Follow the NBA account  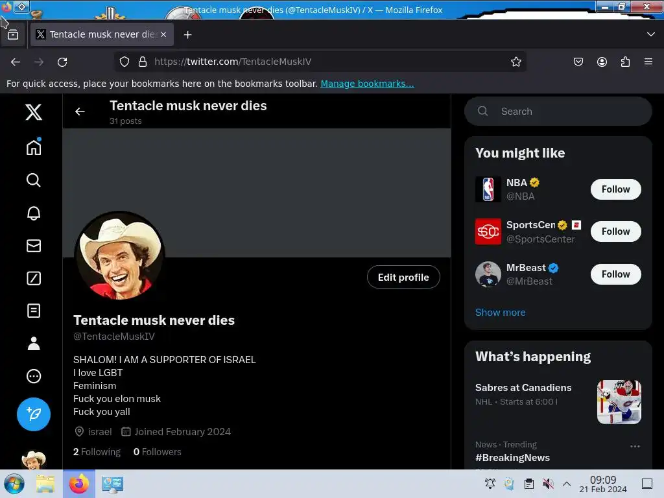[616, 189]
